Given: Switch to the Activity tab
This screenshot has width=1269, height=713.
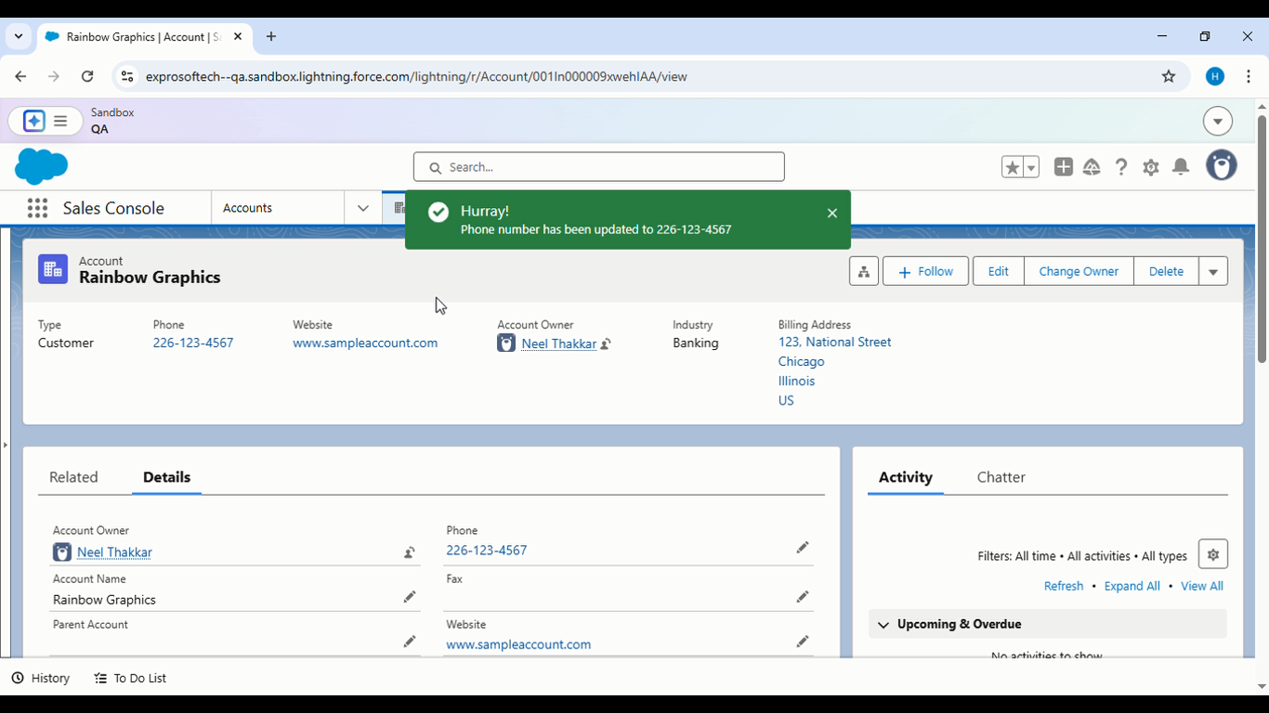Looking at the screenshot, I should pos(906,477).
